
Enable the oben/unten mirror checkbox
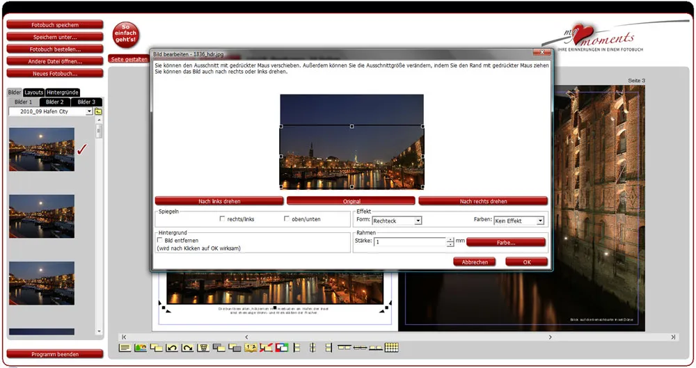[287, 219]
